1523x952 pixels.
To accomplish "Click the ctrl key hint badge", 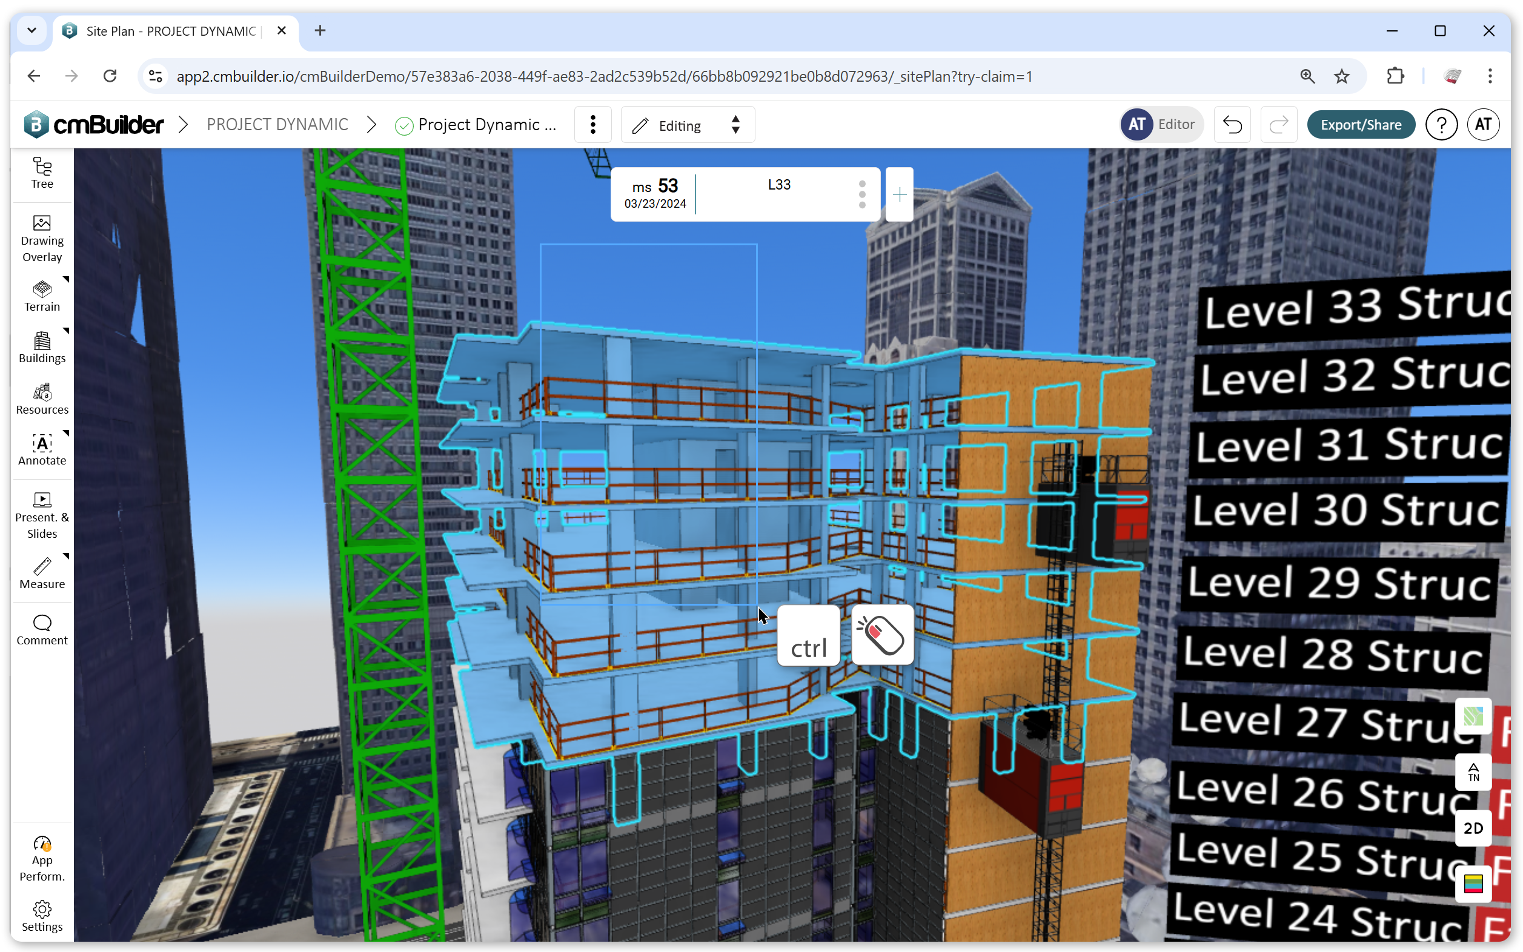I will [x=808, y=635].
